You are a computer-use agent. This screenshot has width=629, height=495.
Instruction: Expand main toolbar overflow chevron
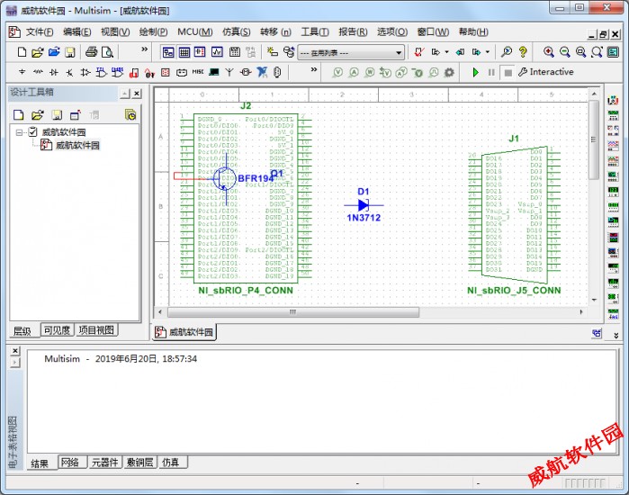point(144,49)
